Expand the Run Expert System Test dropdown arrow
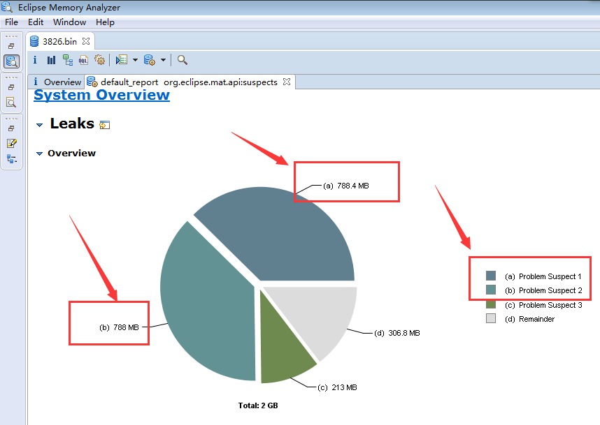The width and height of the screenshot is (600, 425). click(135, 60)
